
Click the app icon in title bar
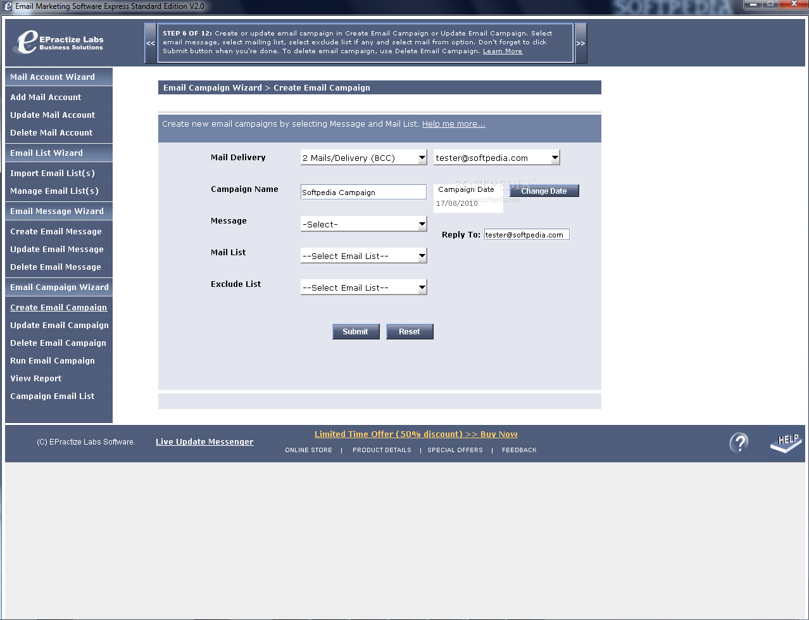8,6
